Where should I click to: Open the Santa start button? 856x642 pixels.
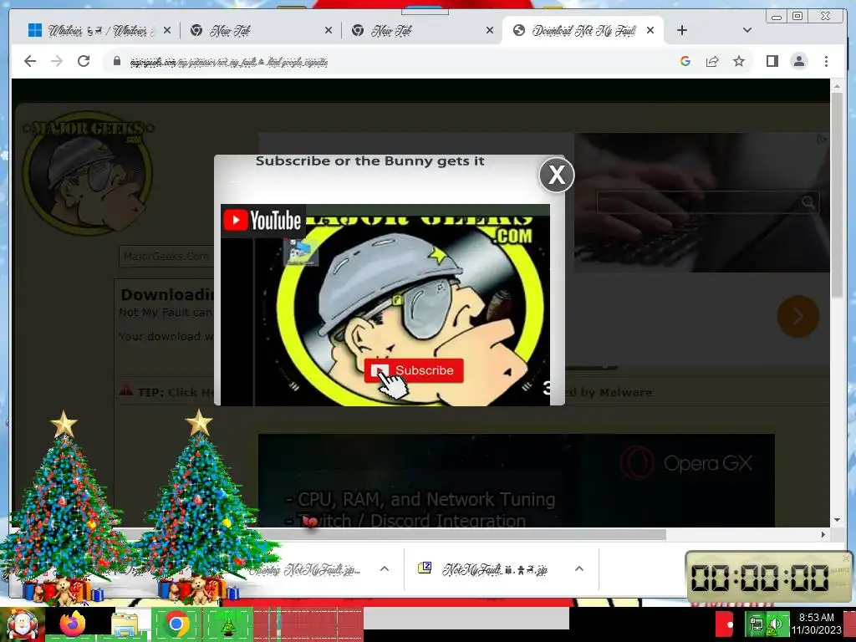coord(22,624)
